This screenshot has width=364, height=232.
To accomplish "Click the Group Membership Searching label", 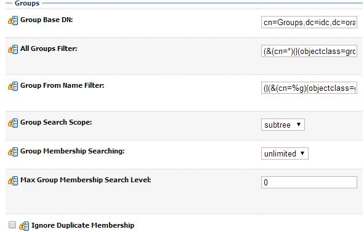I will pyautogui.click(x=73, y=151).
